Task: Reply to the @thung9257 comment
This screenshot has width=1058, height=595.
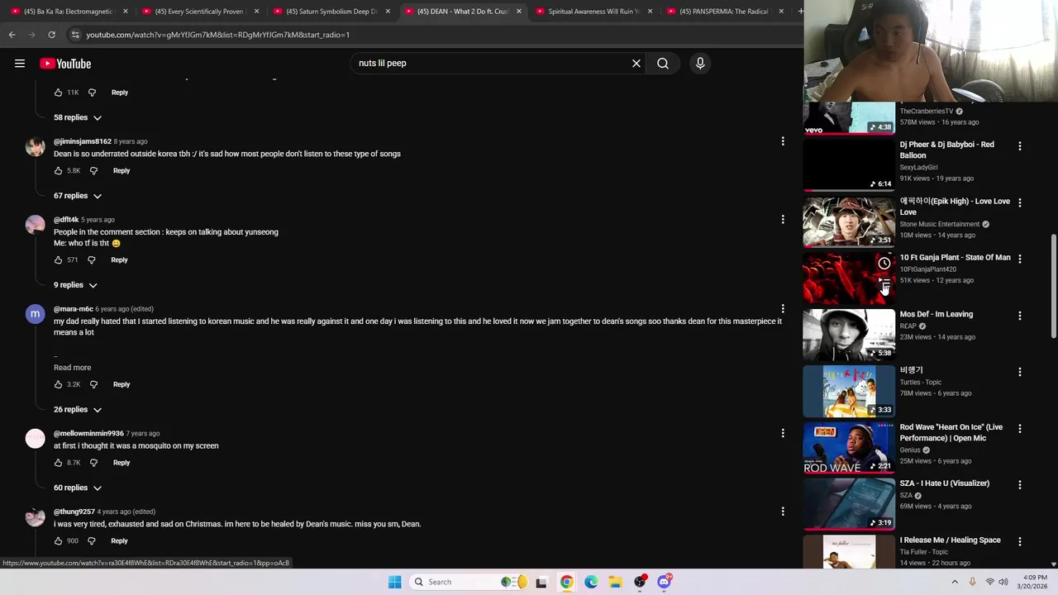Action: pos(119,541)
